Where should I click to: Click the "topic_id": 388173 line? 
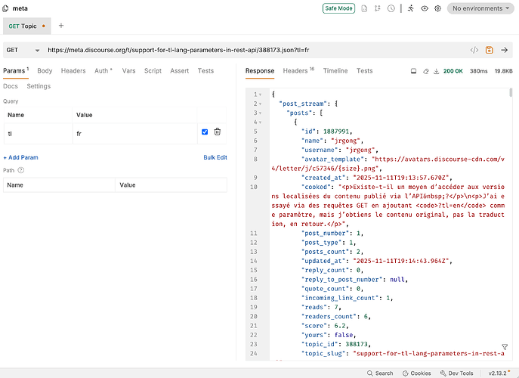[336, 345]
